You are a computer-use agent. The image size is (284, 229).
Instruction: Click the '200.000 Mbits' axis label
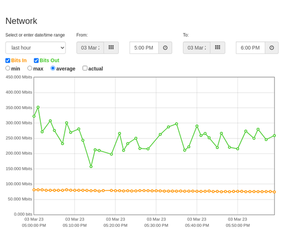coord(19,153)
